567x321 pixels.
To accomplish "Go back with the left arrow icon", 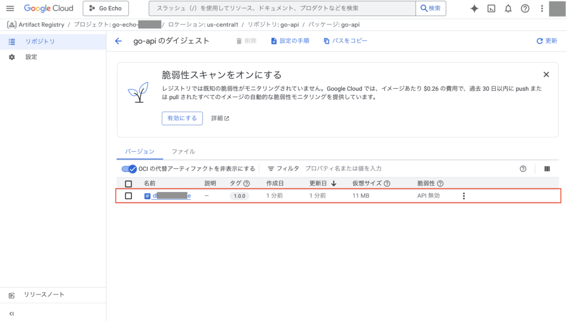I will [118, 41].
